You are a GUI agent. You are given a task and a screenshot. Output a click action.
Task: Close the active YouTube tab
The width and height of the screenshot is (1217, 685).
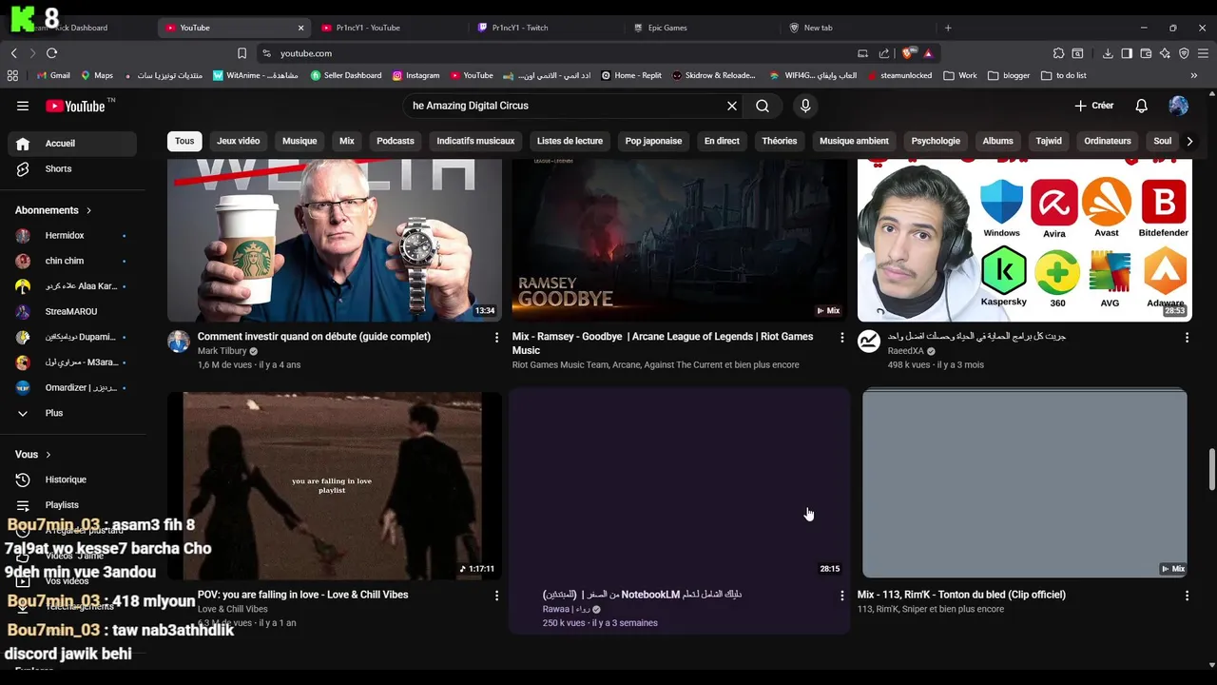pos(301,28)
